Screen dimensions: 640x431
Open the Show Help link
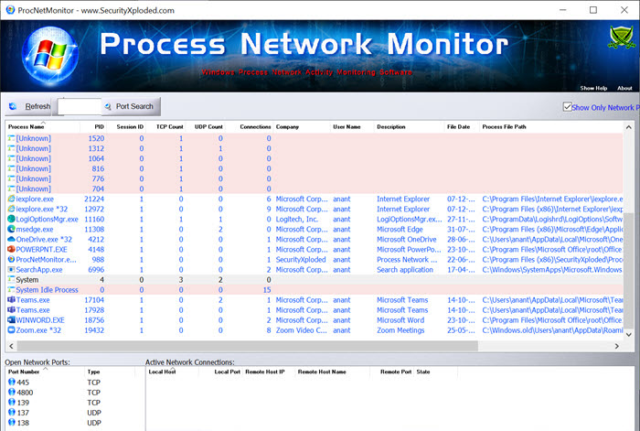(x=593, y=88)
